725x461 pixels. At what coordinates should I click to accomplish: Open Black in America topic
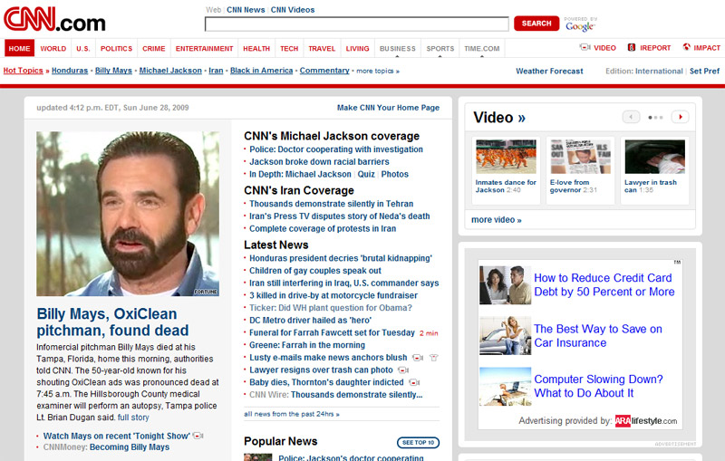click(261, 71)
